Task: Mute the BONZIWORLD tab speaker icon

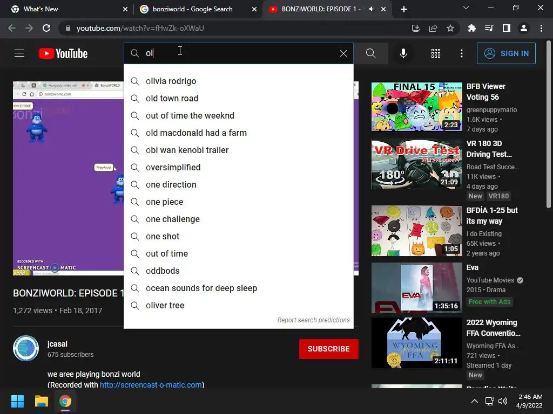Action: pyautogui.click(x=372, y=9)
